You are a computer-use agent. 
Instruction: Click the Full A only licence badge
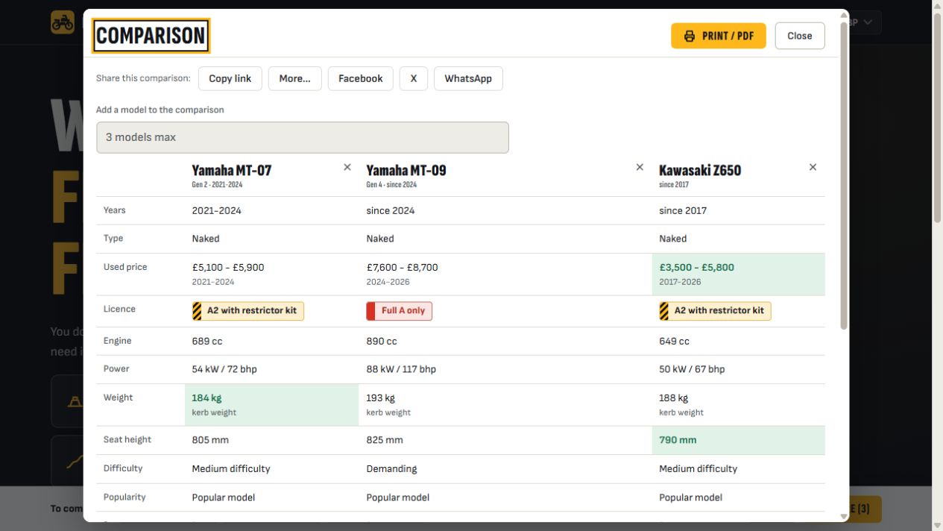[400, 311]
